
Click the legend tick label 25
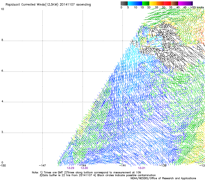point(157,7)
